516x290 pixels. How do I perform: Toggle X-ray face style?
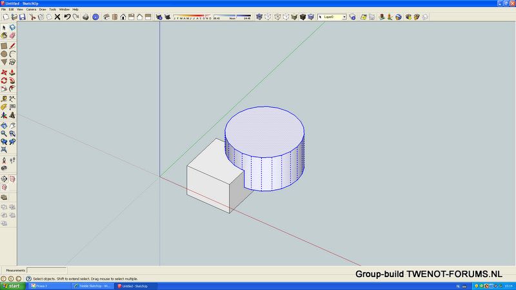(x=259, y=17)
